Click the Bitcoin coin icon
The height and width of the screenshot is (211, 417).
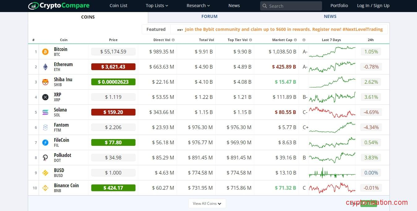[x=45, y=52]
